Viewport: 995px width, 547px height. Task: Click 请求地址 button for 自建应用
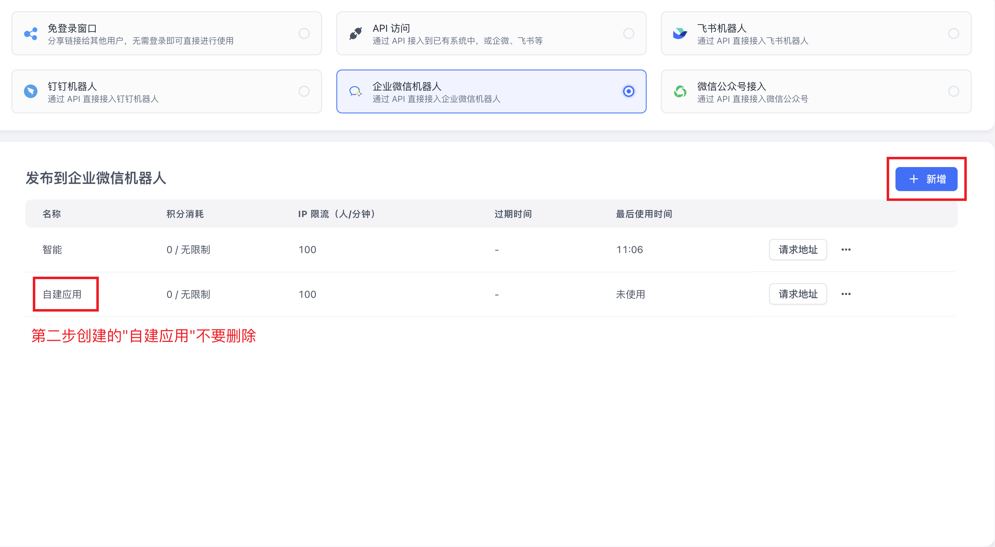tap(798, 294)
